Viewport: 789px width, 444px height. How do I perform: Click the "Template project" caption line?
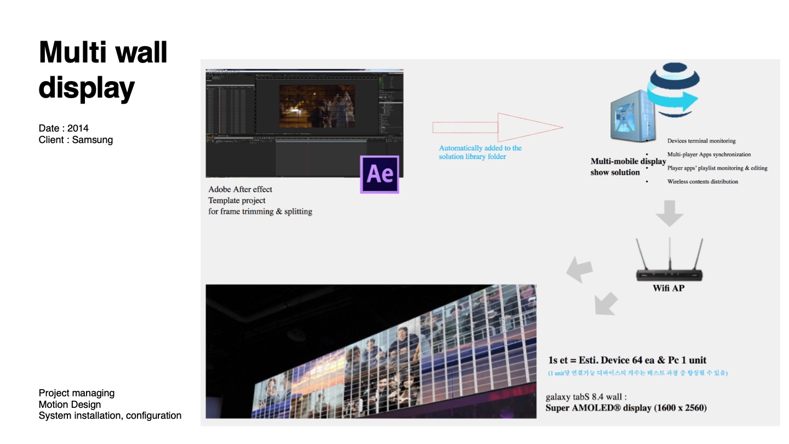coord(237,200)
